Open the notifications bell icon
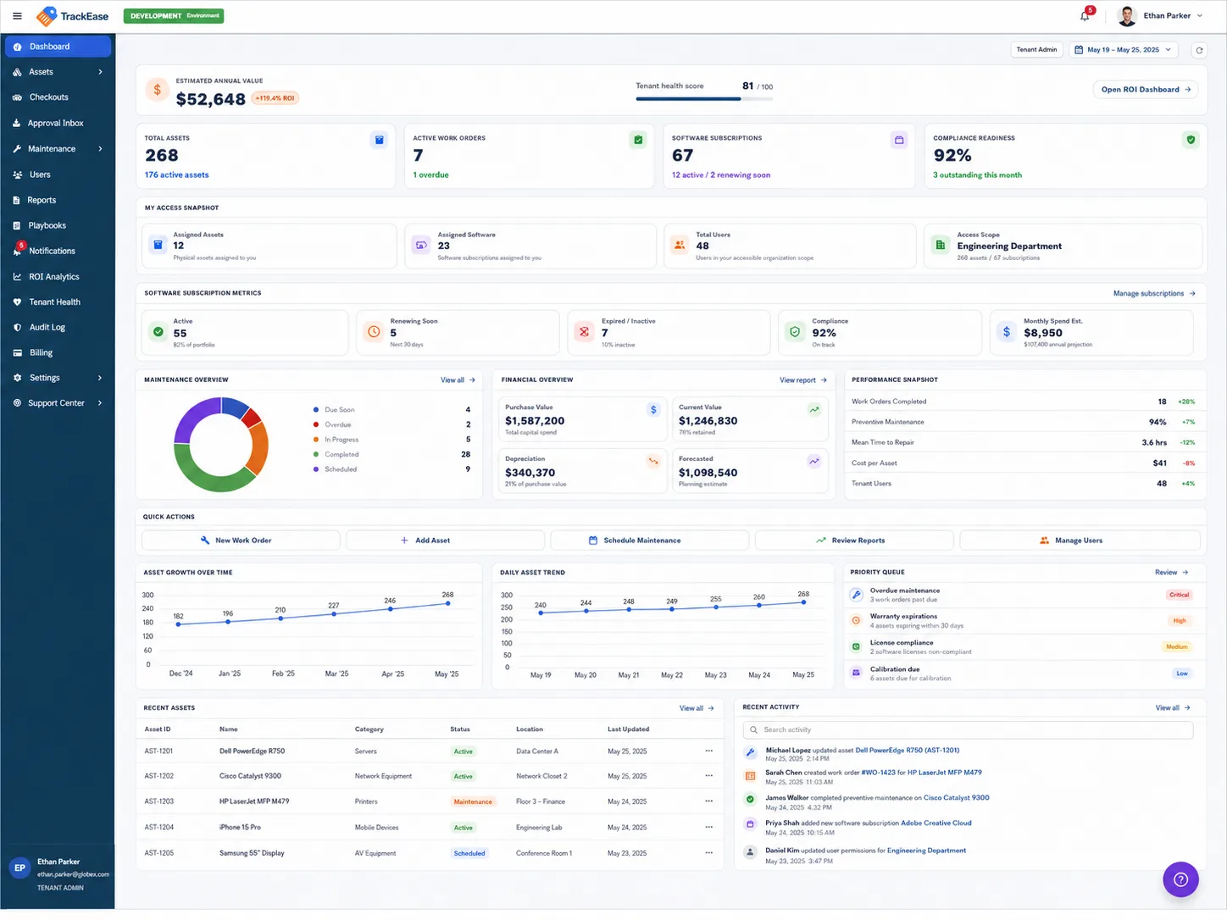The height and width of the screenshot is (920, 1227). pos(1085,16)
